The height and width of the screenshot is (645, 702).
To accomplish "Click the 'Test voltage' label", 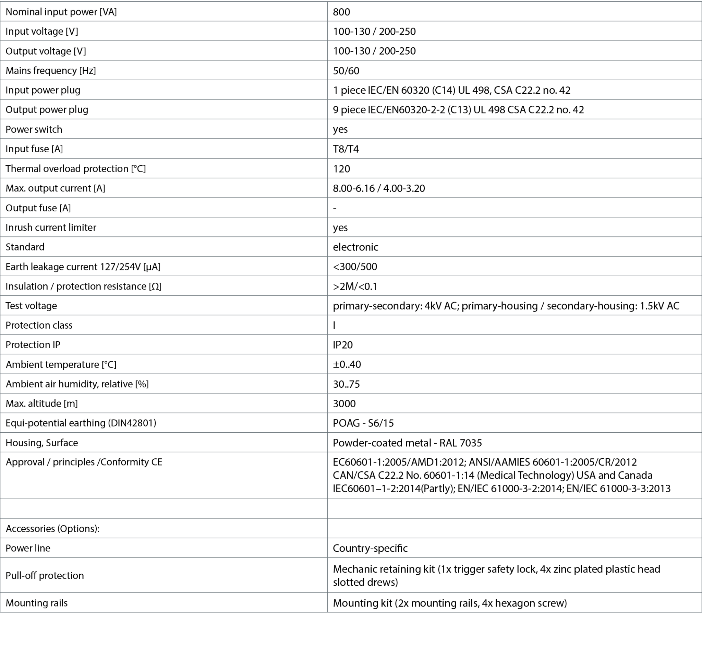I will (x=32, y=306).
